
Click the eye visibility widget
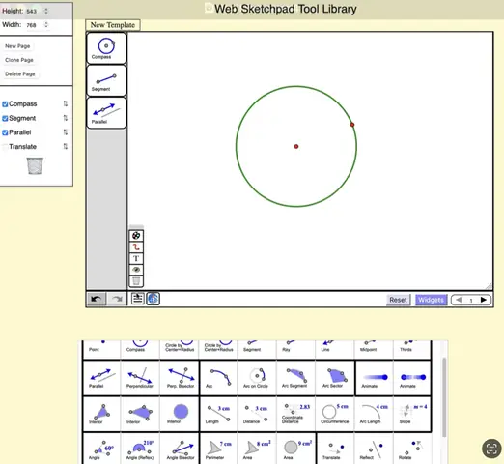click(136, 270)
